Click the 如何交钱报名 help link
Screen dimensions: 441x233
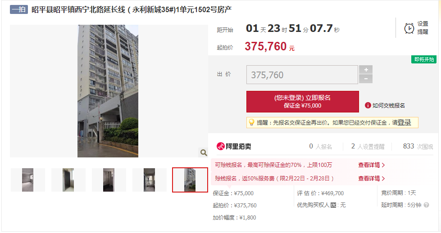click(388, 106)
